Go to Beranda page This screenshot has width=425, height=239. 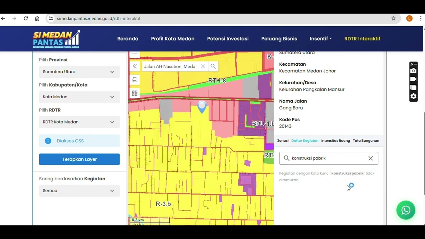[x=128, y=39]
